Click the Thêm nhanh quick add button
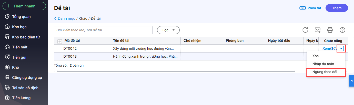354x105 pixels. pyautogui.click(x=24, y=6)
